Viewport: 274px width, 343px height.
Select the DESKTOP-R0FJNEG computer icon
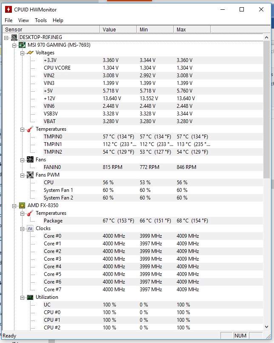click(14, 37)
